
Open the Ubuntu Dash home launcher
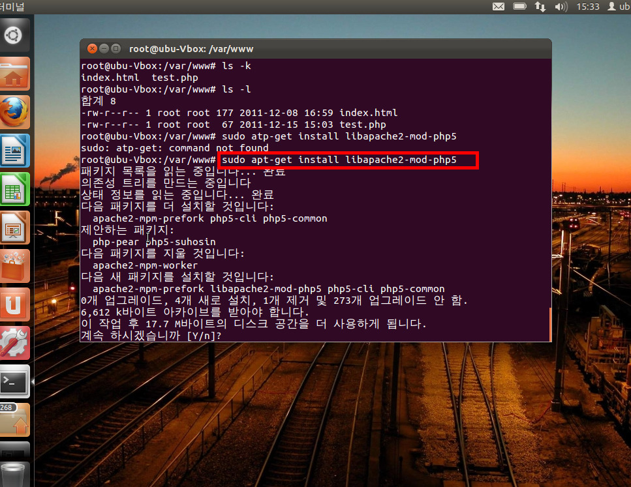pos(14,35)
